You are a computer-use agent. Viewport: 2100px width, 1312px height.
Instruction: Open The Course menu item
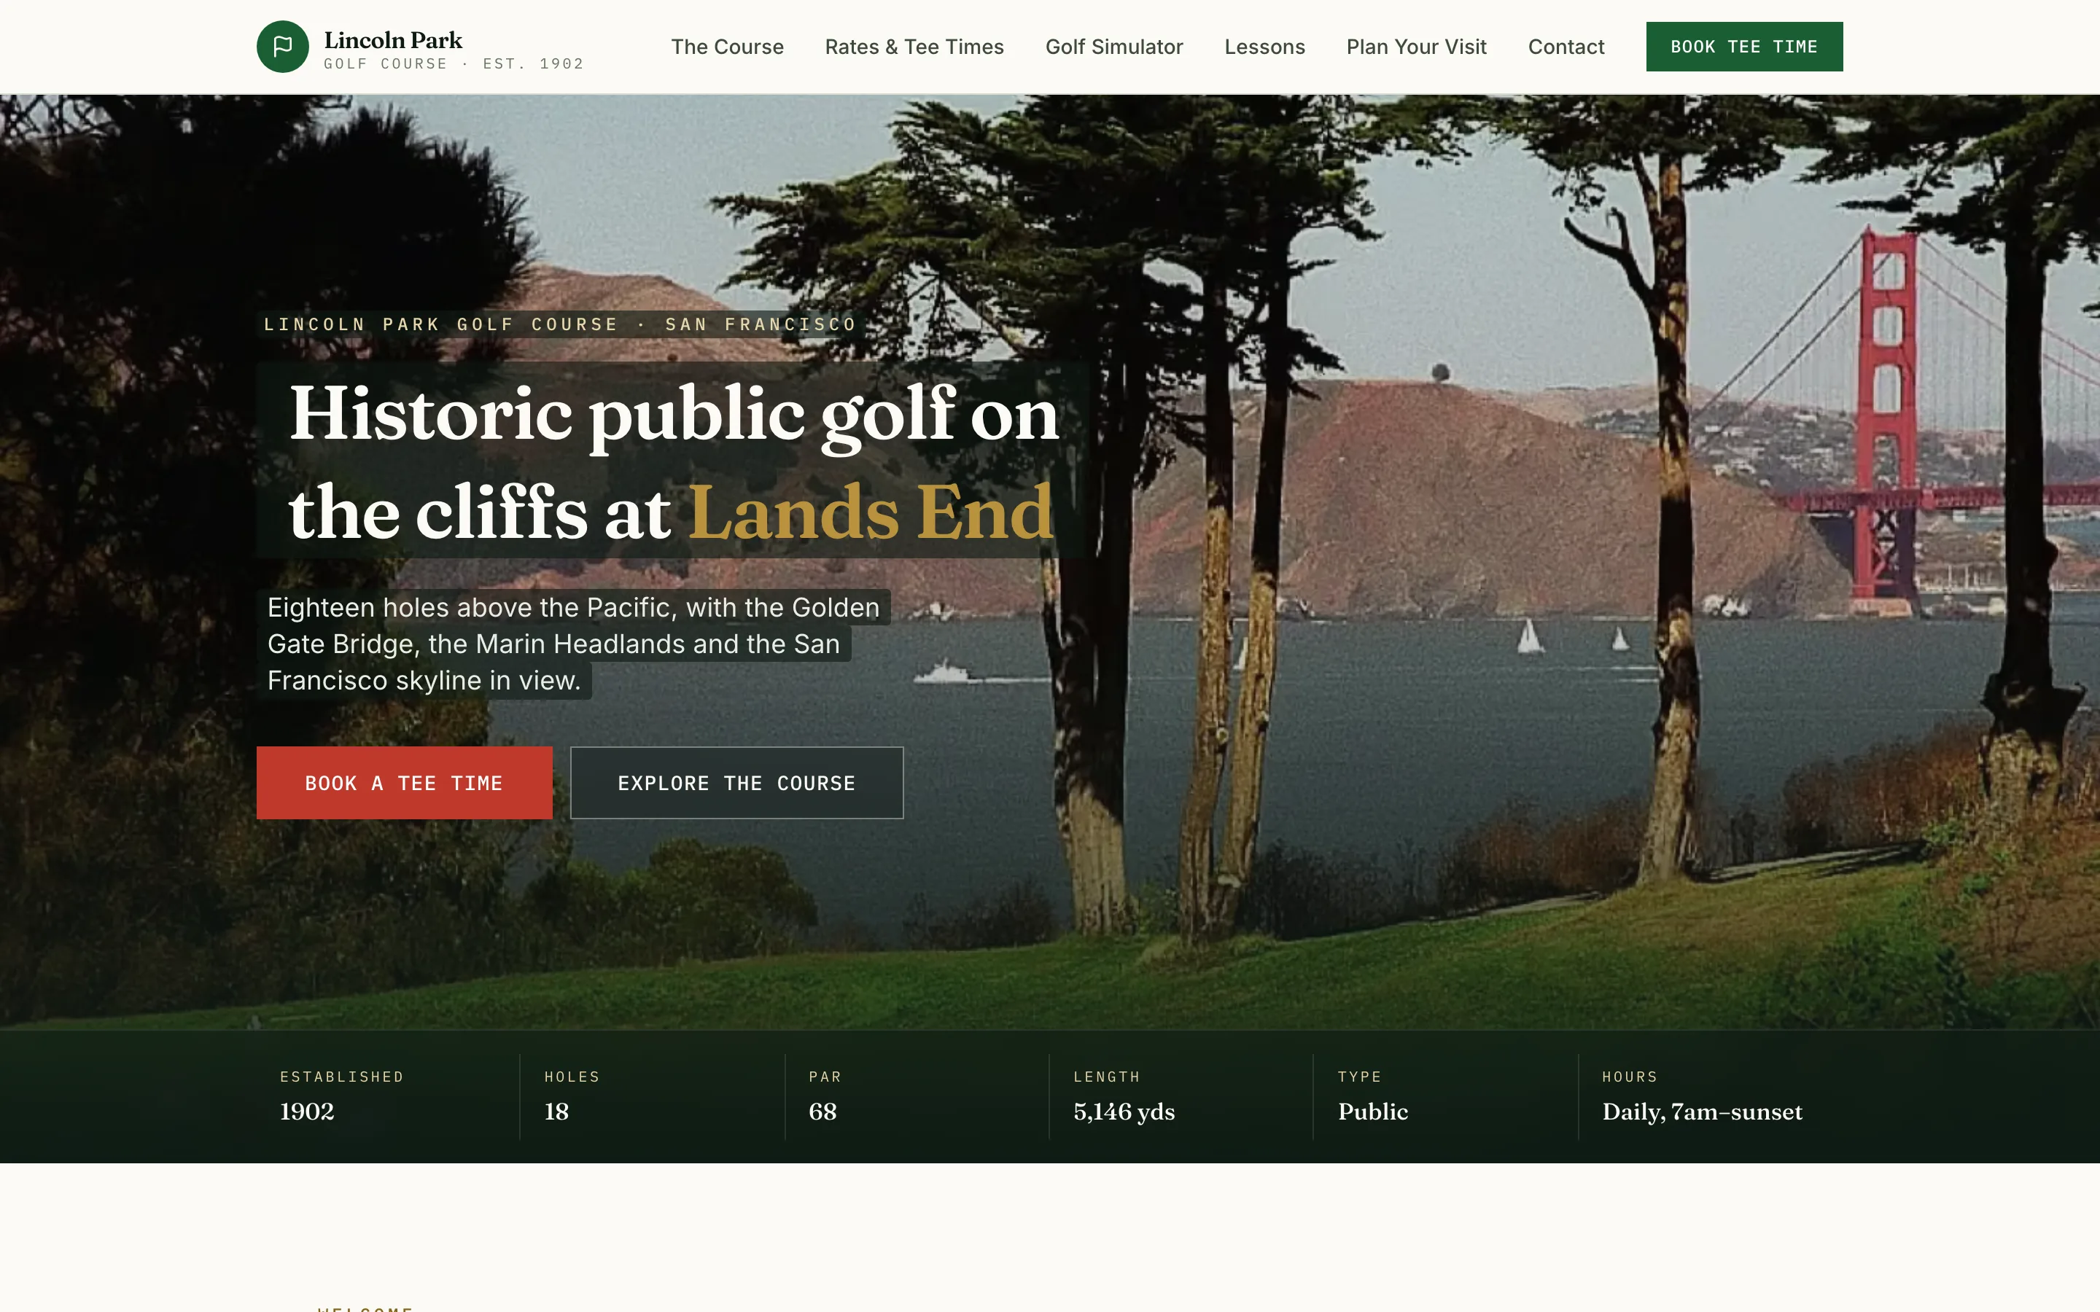[x=727, y=47]
